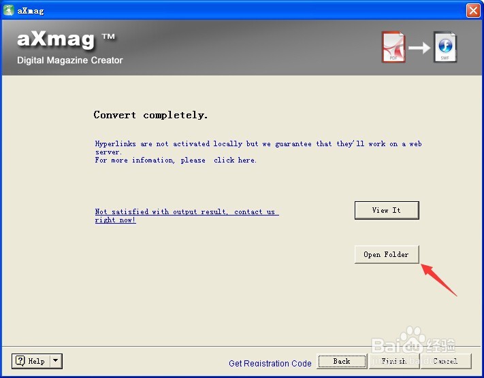
Task: Open the output folder with Open Folder
Action: click(387, 254)
